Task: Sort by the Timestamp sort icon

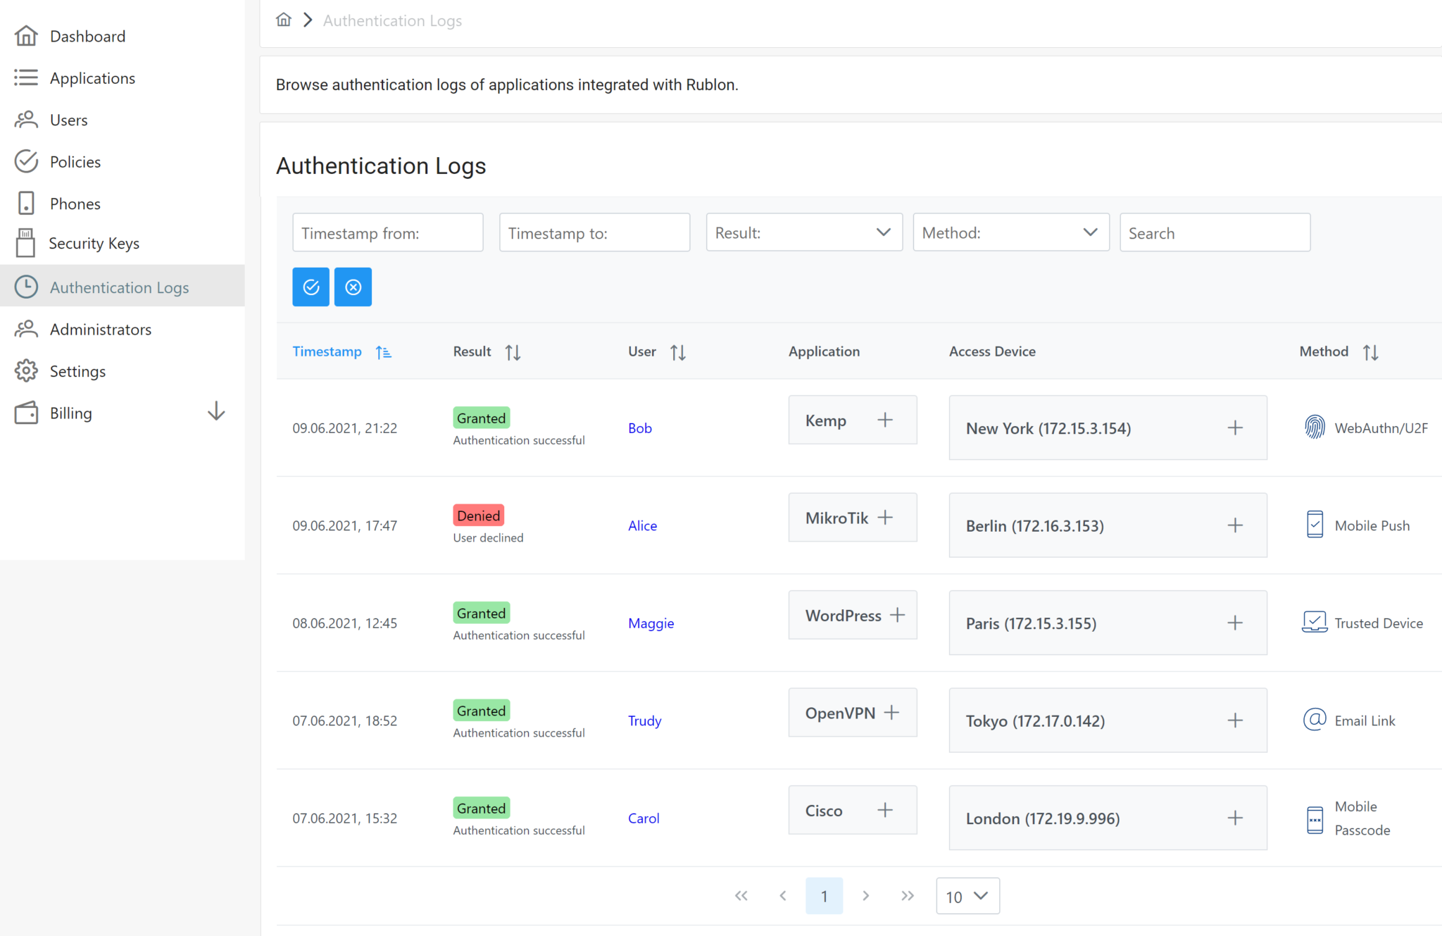Action: click(x=384, y=352)
